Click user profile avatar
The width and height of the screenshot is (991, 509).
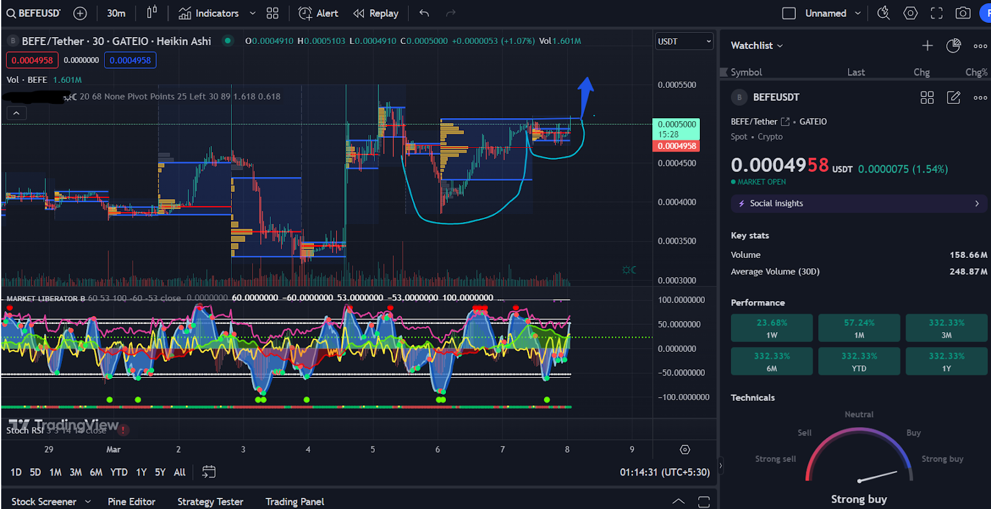985,13
